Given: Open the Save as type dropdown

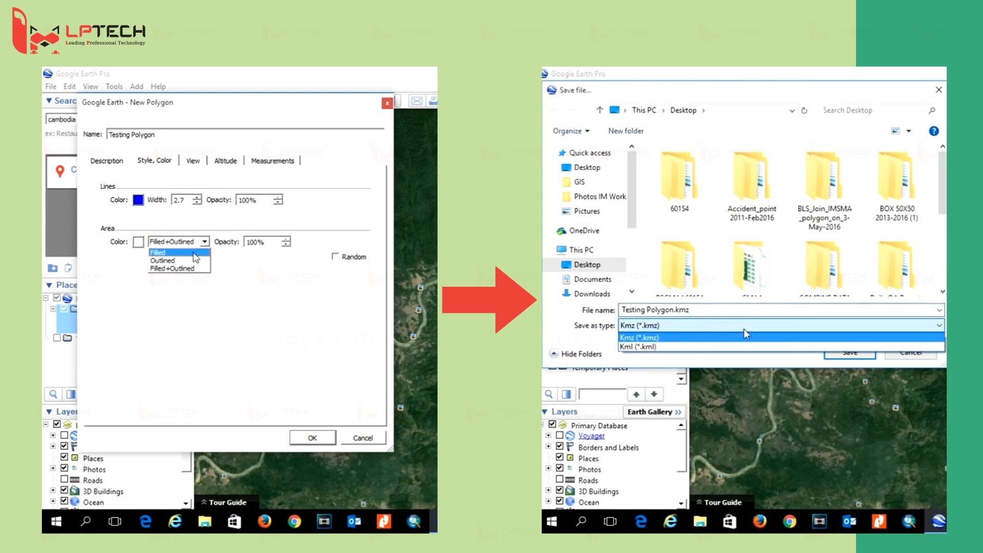Looking at the screenshot, I should click(781, 325).
